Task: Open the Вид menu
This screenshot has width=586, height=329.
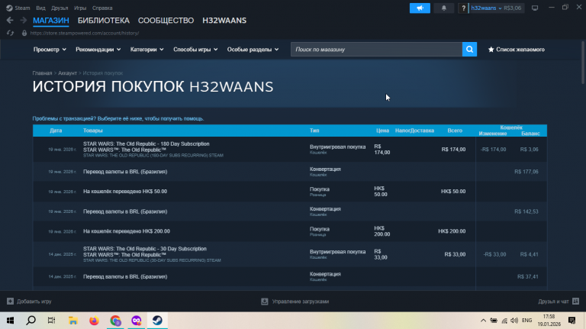Action: coord(40,8)
